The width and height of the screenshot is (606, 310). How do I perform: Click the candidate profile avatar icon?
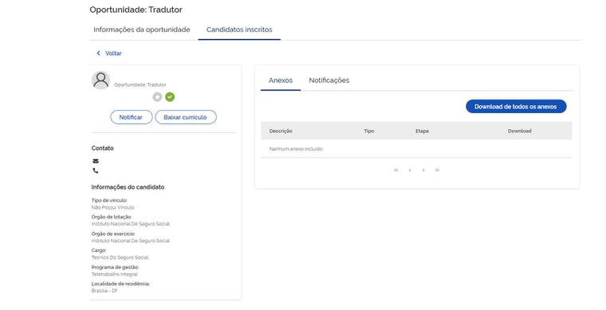[x=101, y=80]
